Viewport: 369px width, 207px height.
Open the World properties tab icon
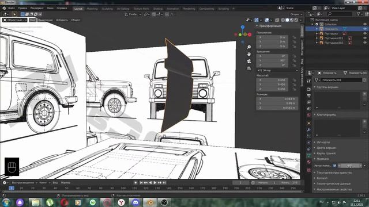click(x=309, y=115)
